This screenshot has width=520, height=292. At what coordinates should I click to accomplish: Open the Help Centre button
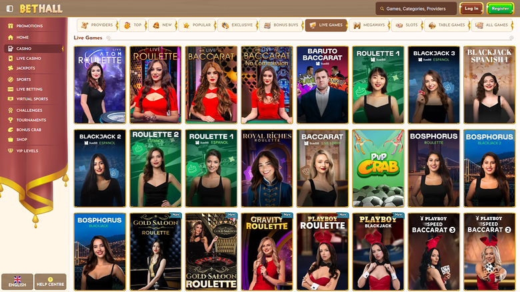pos(51,281)
